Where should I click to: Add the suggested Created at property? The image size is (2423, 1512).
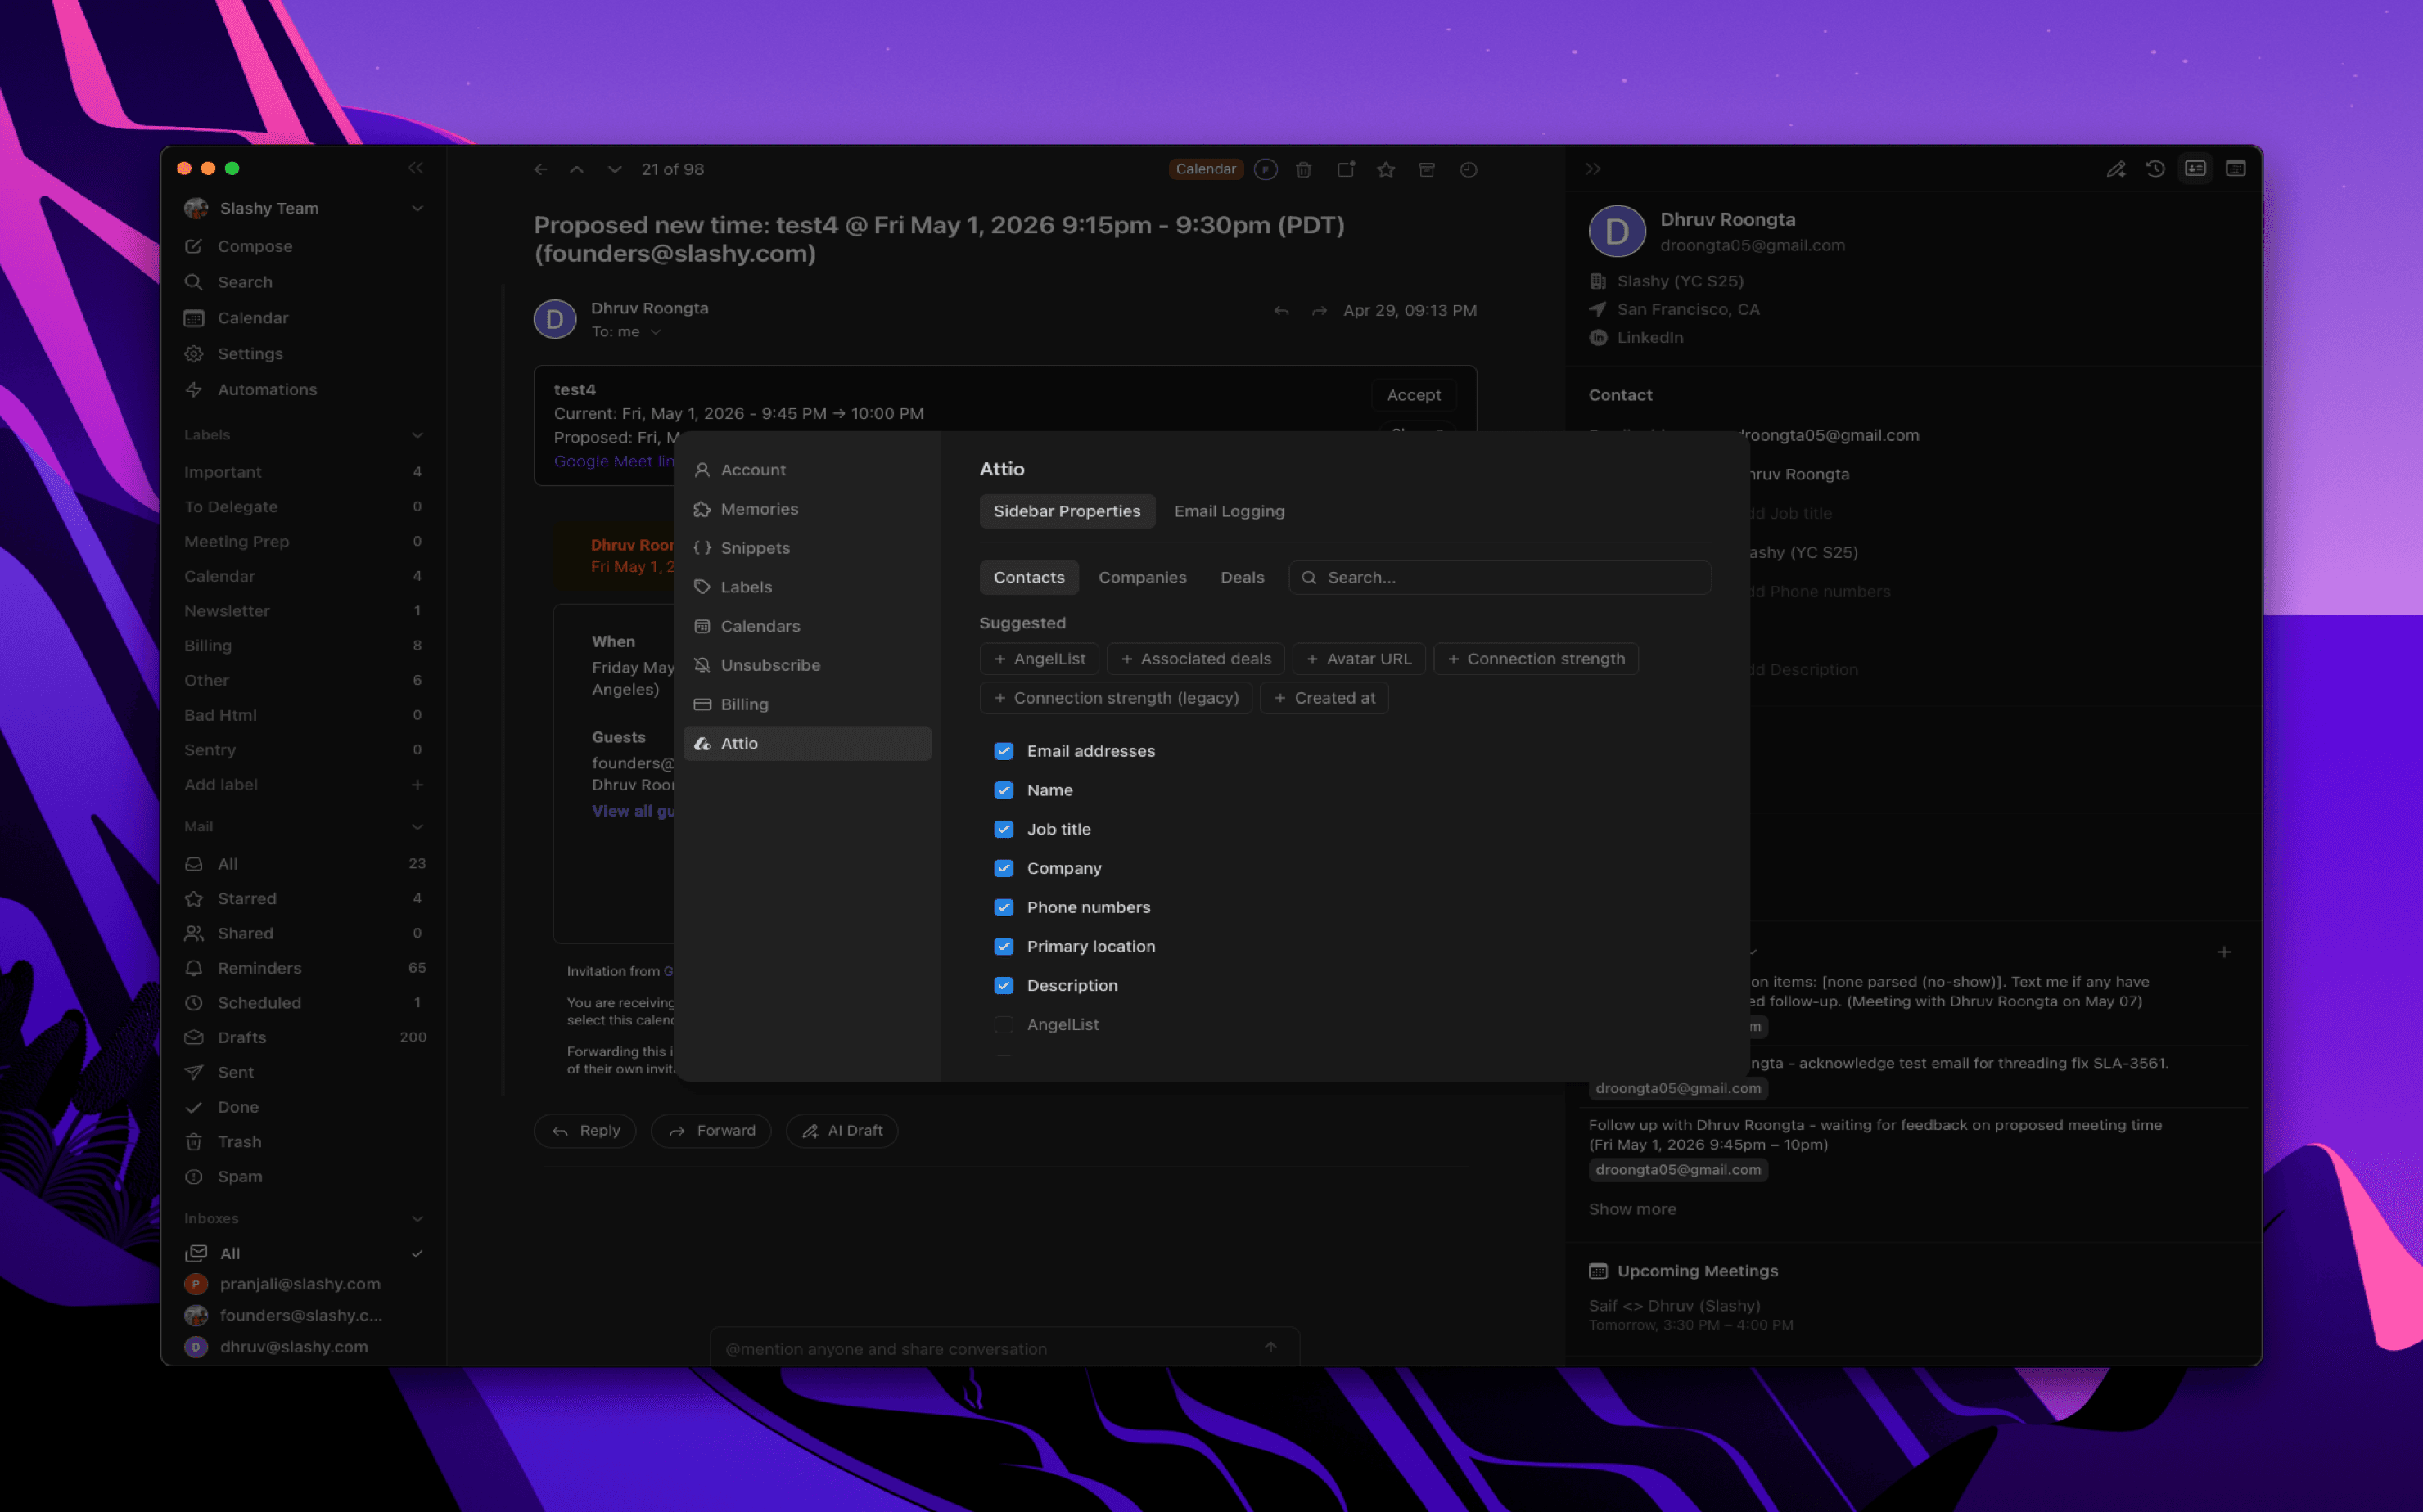(x=1324, y=698)
